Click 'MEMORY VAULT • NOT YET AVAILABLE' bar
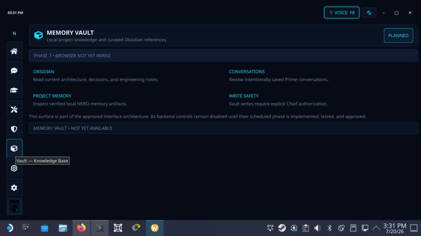The image size is (421, 236). tap(223, 128)
